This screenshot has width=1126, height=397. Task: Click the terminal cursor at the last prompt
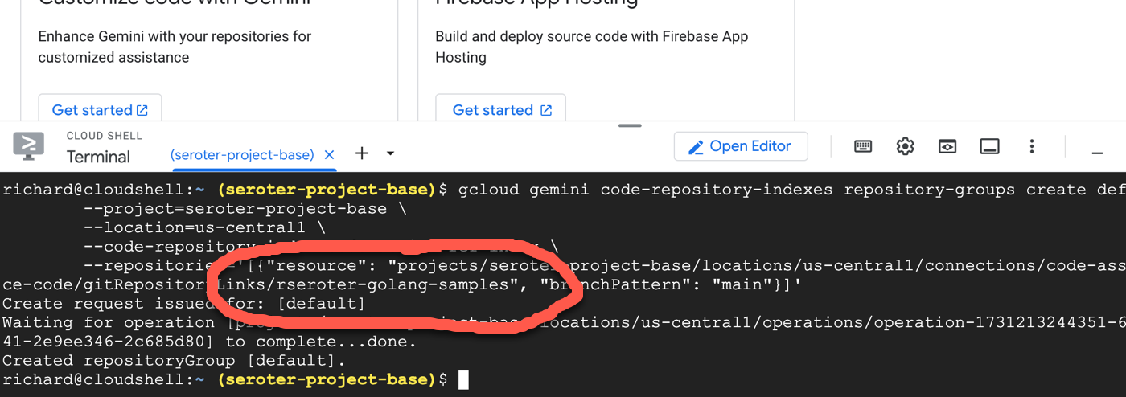coord(463,379)
